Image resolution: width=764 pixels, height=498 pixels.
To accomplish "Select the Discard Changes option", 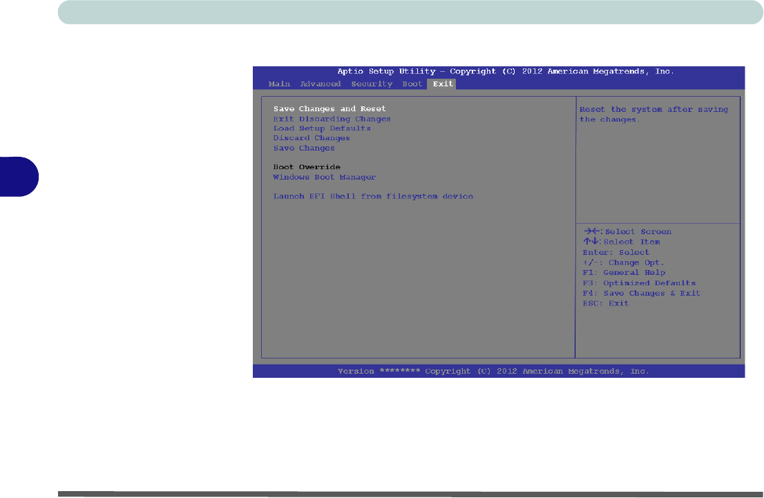I will click(x=312, y=138).
